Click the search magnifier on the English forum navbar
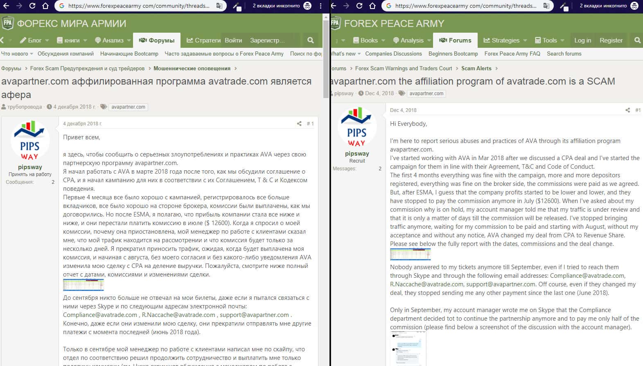 [x=637, y=40]
